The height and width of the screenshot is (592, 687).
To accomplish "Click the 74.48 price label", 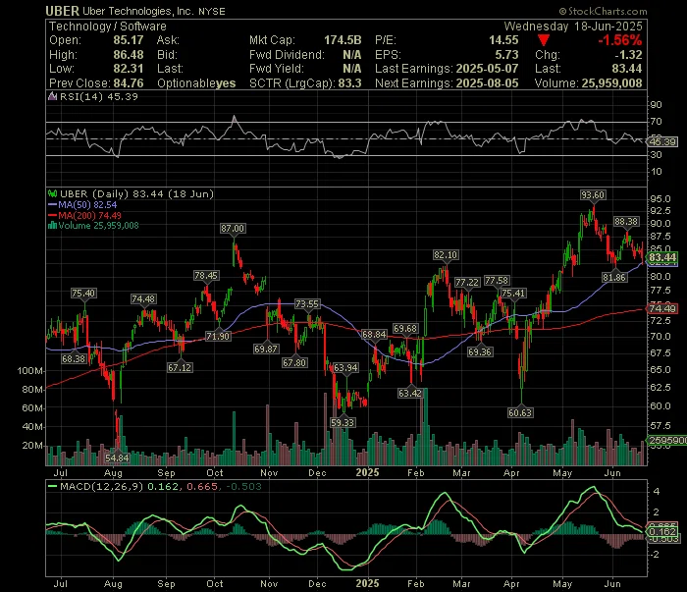I will pos(143,298).
